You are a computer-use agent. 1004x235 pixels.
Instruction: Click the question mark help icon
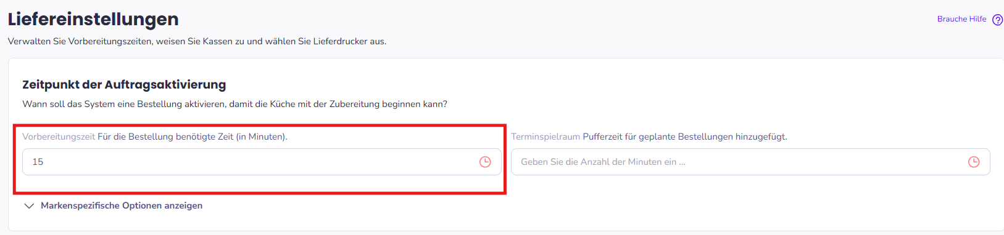click(997, 20)
